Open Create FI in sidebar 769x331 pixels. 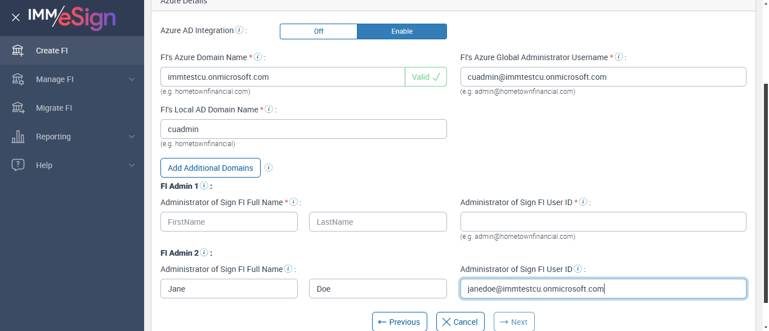coord(52,51)
